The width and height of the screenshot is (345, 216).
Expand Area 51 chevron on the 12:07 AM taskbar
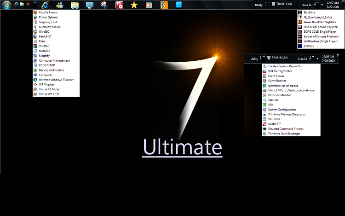(x=317, y=3)
